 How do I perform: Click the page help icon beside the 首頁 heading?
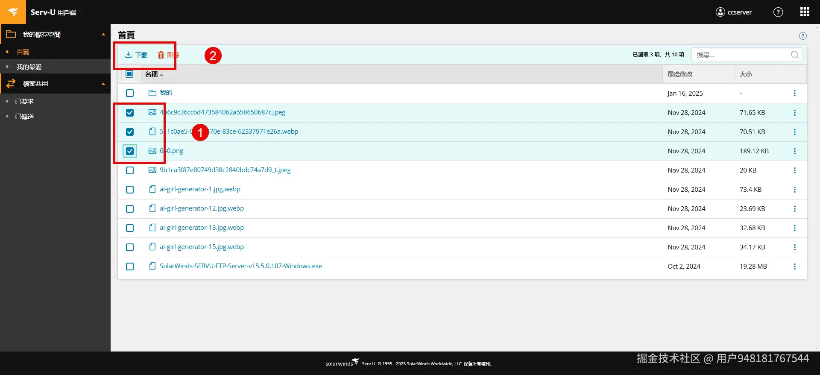coord(803,36)
